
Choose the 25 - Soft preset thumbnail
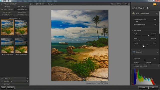tap(8, 27)
